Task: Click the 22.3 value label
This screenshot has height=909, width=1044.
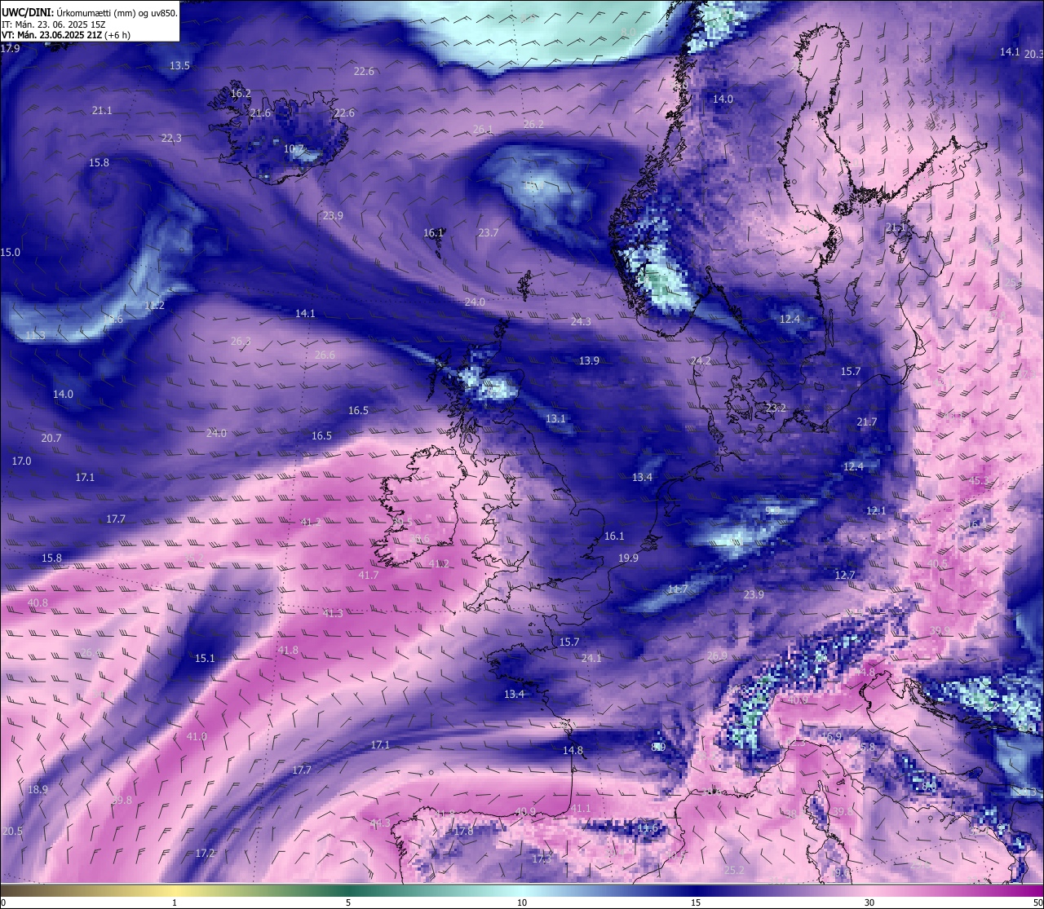Action: coord(171,139)
